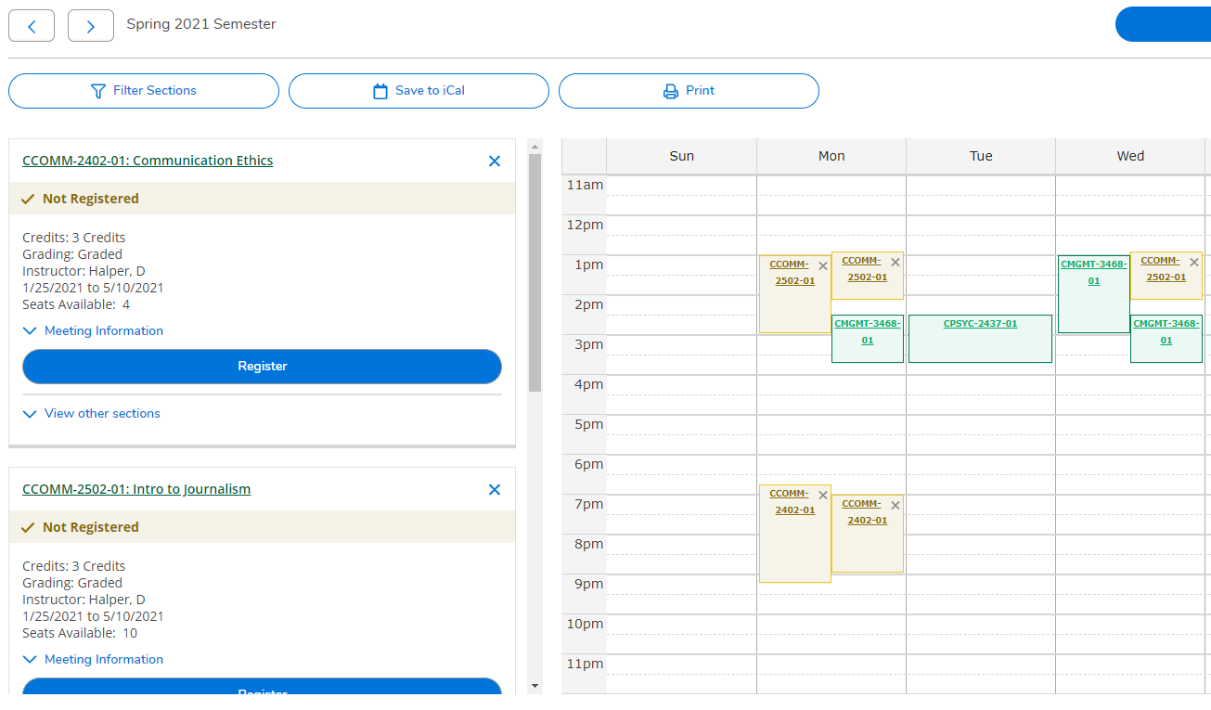
Task: Print the semester schedule
Action: (x=689, y=90)
